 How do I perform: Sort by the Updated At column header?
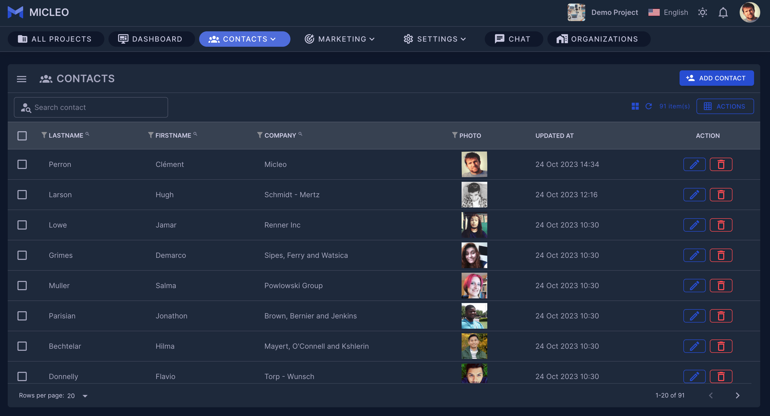(x=554, y=136)
